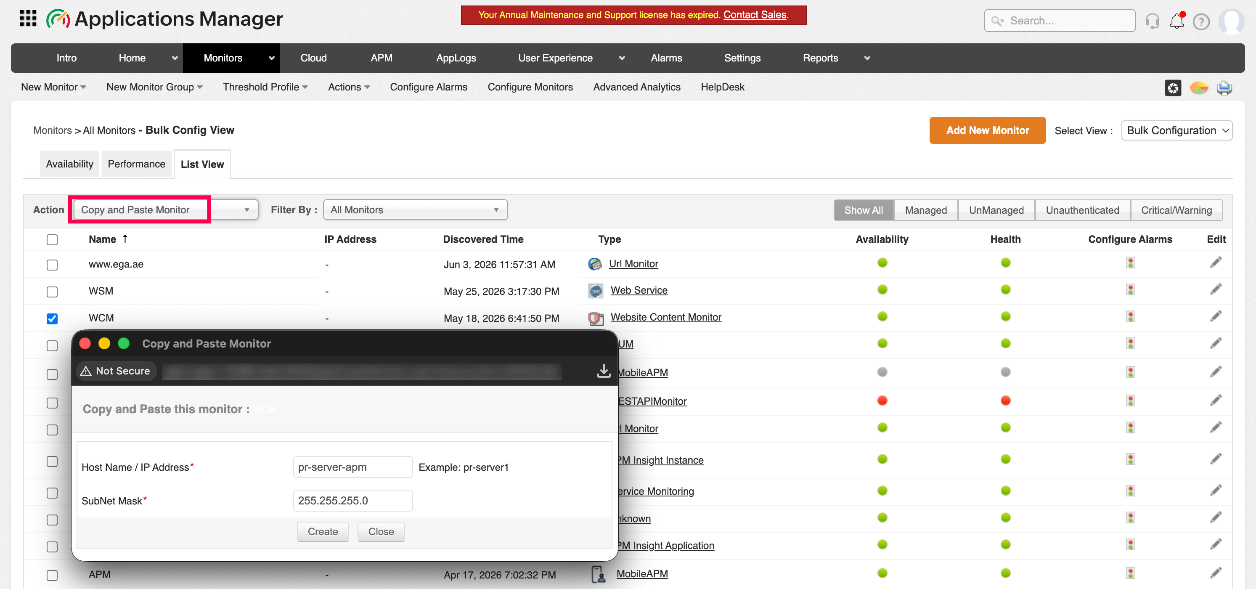Click gray availability dot in MobileAPM row
The width and height of the screenshot is (1256, 589).
[x=882, y=372]
